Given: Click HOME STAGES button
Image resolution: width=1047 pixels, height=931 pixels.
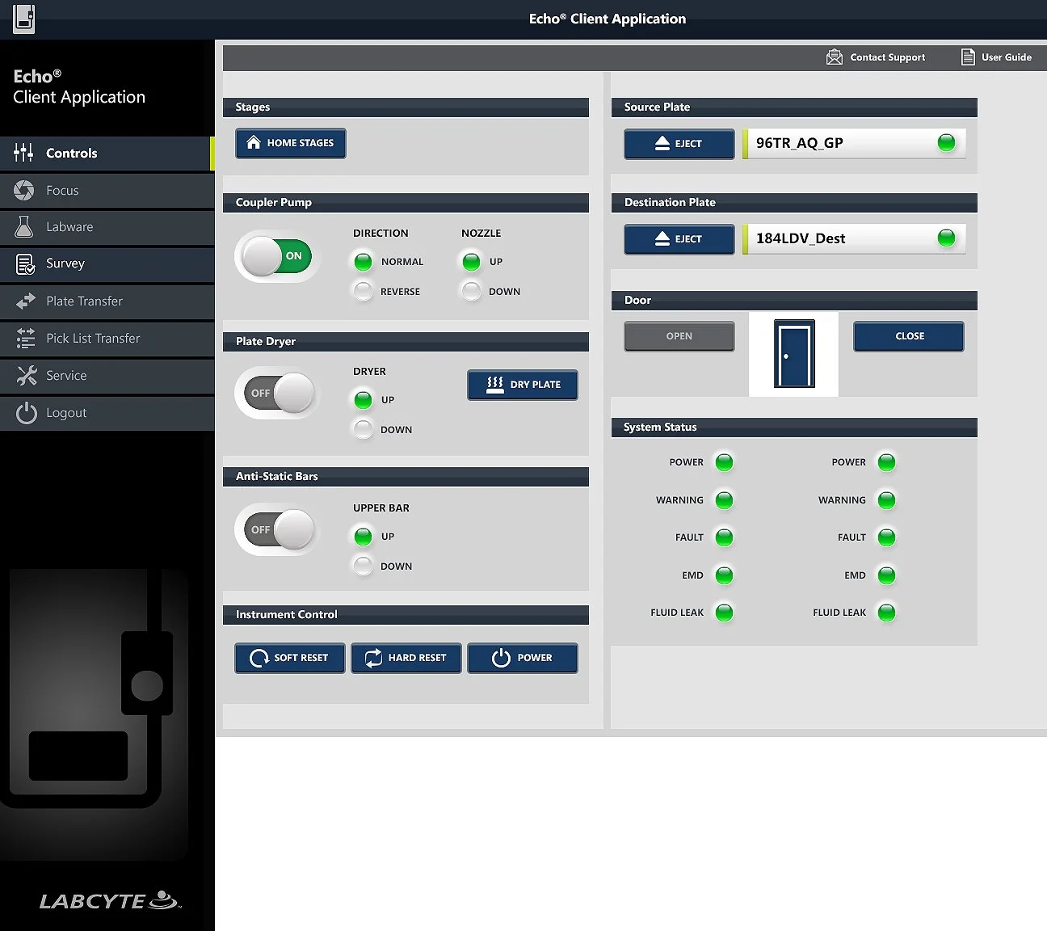Looking at the screenshot, I should [291, 143].
